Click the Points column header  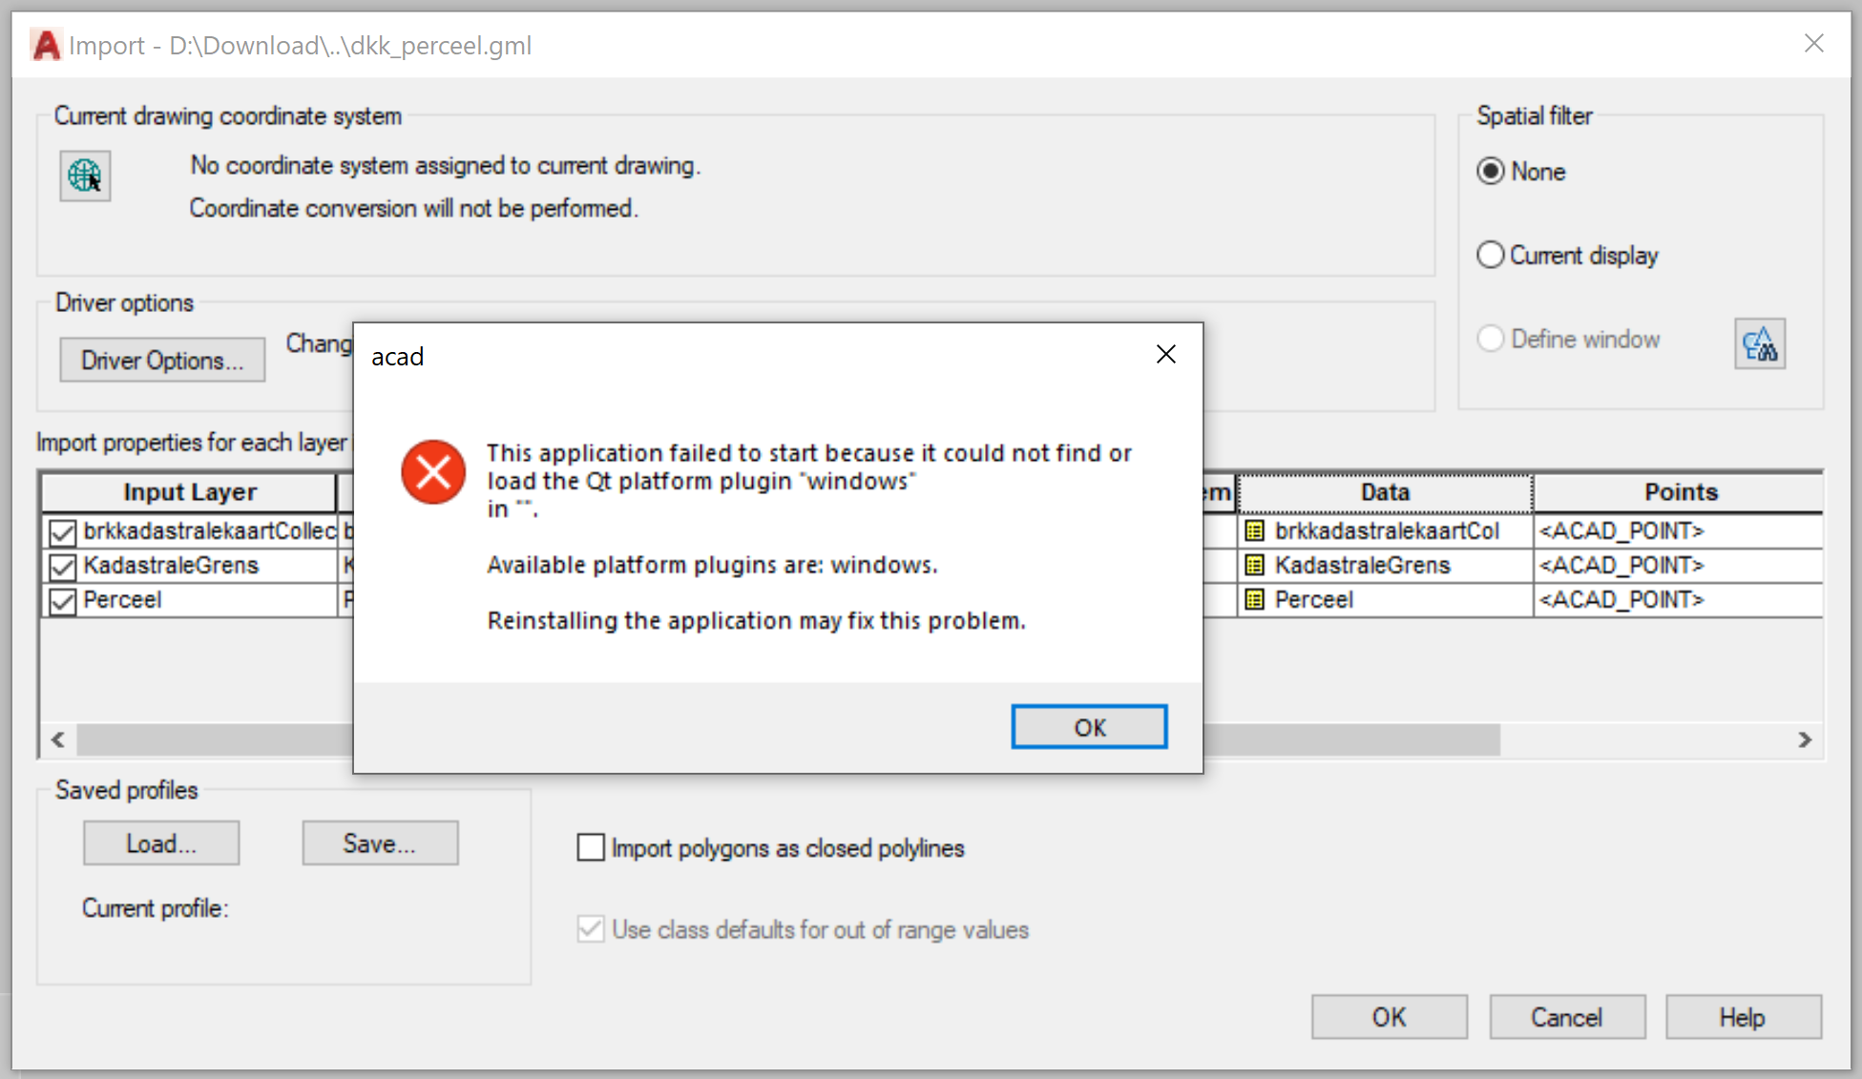tap(1680, 492)
